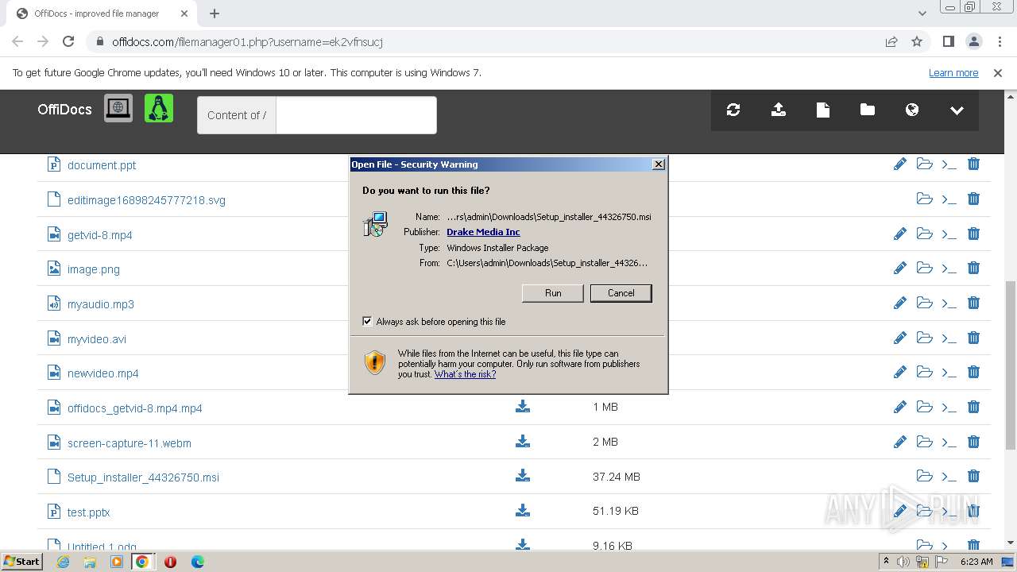This screenshot has height=572, width=1017.
Task: Edit newvideo.mp4 with pencil icon
Action: coord(899,372)
